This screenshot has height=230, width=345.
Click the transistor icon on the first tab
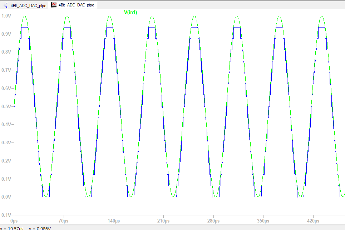[6, 5]
